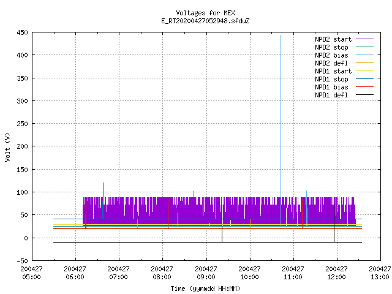Click the flat black NPD1 defl line below zero
392x294 pixels.
coord(208,243)
